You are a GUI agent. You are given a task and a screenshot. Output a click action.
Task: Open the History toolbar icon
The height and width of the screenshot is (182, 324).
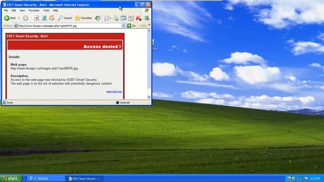coord(98,18)
